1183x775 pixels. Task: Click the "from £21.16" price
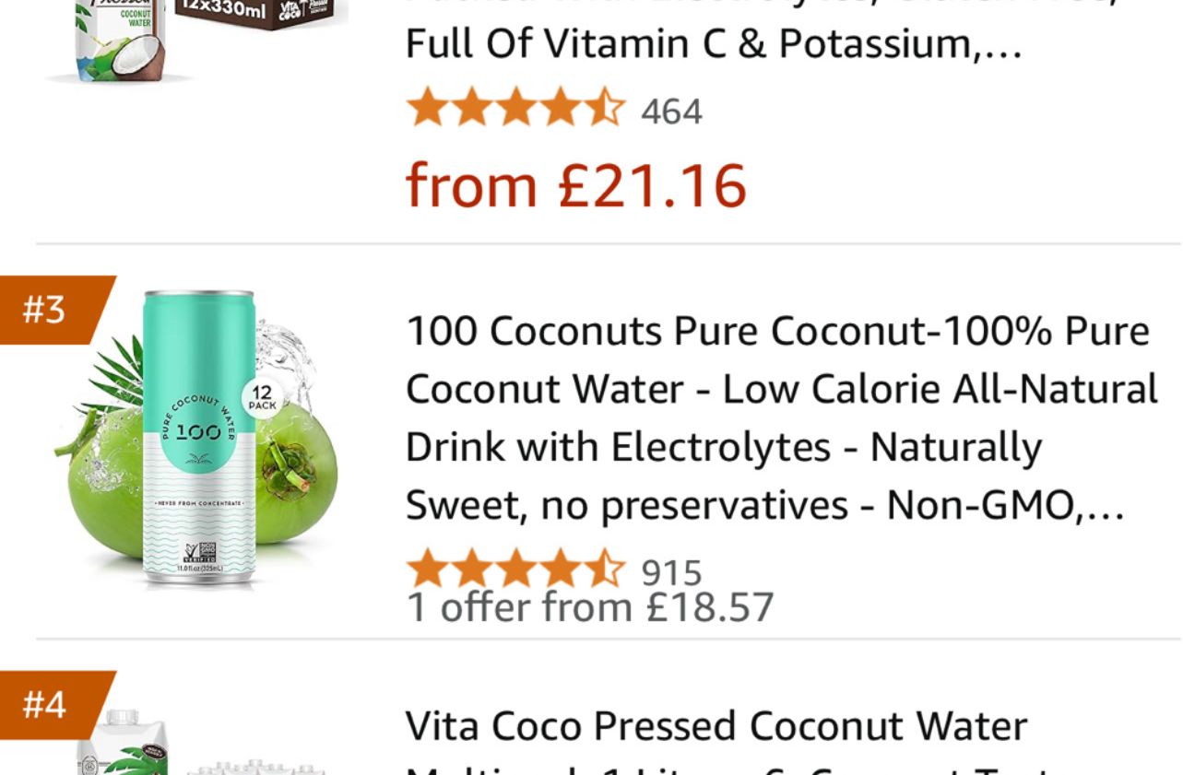pyautogui.click(x=575, y=185)
